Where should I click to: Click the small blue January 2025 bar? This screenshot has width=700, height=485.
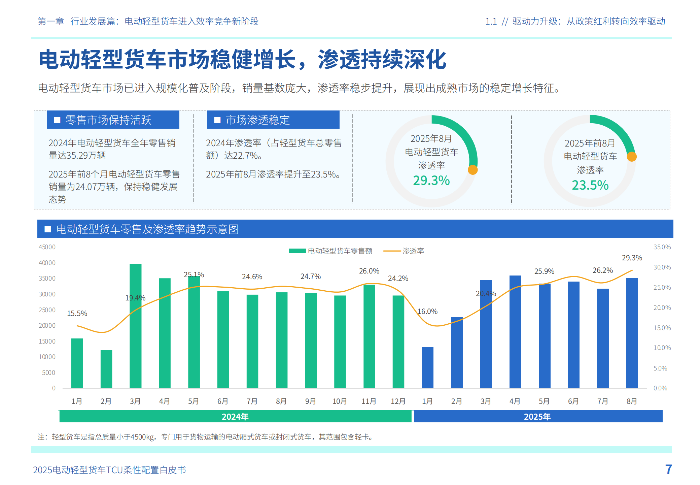(427, 367)
